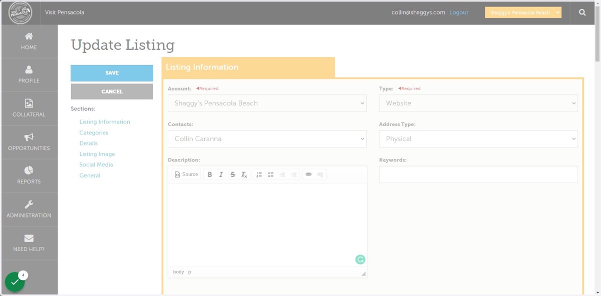Insert a bulleted list in editor
The image size is (601, 296).
270,174
